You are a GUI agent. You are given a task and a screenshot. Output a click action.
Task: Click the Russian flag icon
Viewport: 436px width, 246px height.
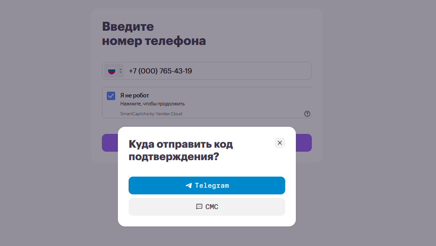tap(112, 71)
